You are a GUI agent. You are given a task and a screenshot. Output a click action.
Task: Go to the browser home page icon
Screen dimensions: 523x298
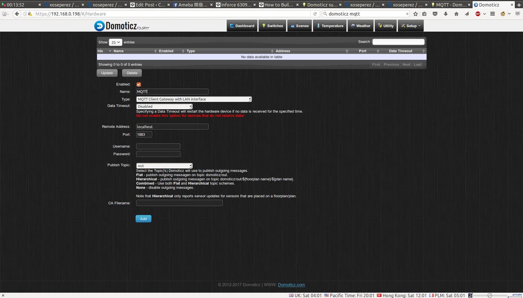pos(456,14)
